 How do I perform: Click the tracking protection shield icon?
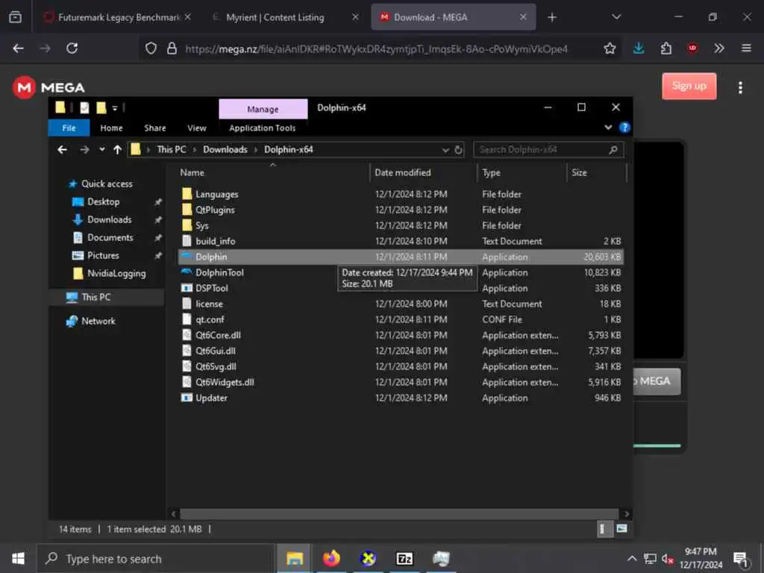point(151,48)
